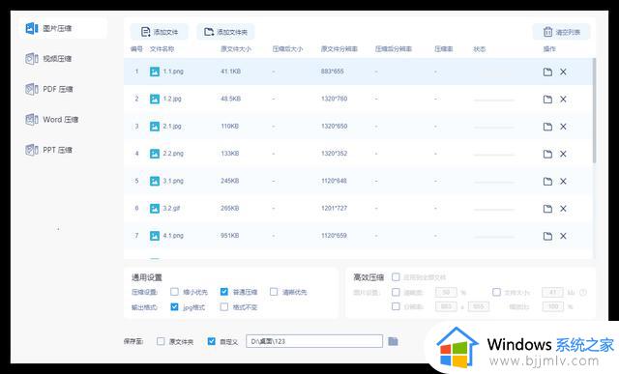The width and height of the screenshot is (619, 374).
Task: Click the image icon beside 1.2.jpg
Action: (155, 99)
